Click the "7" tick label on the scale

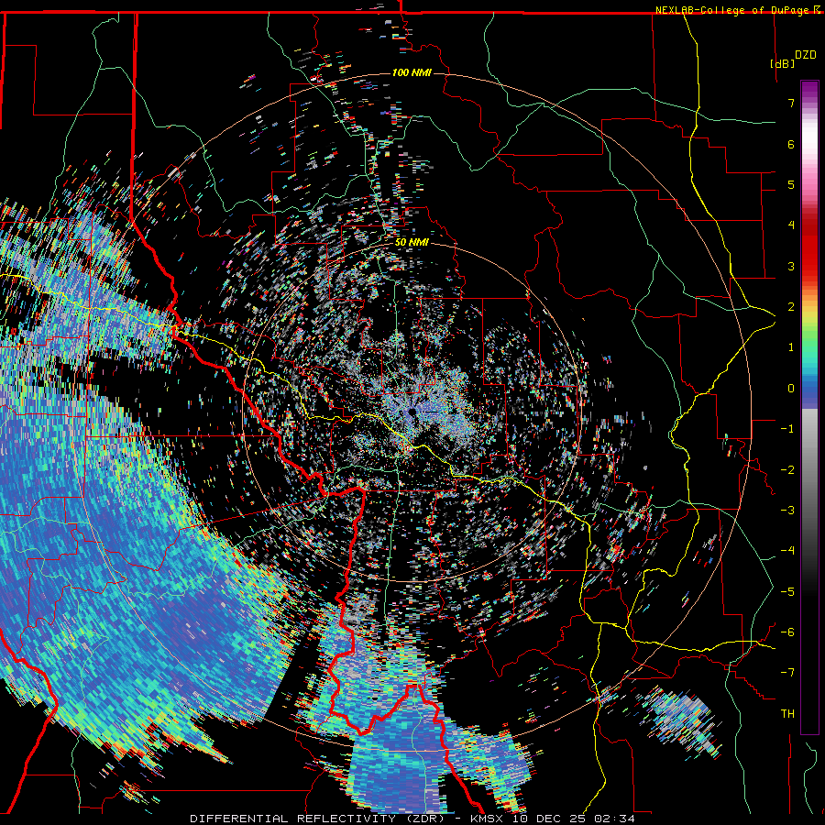[791, 103]
